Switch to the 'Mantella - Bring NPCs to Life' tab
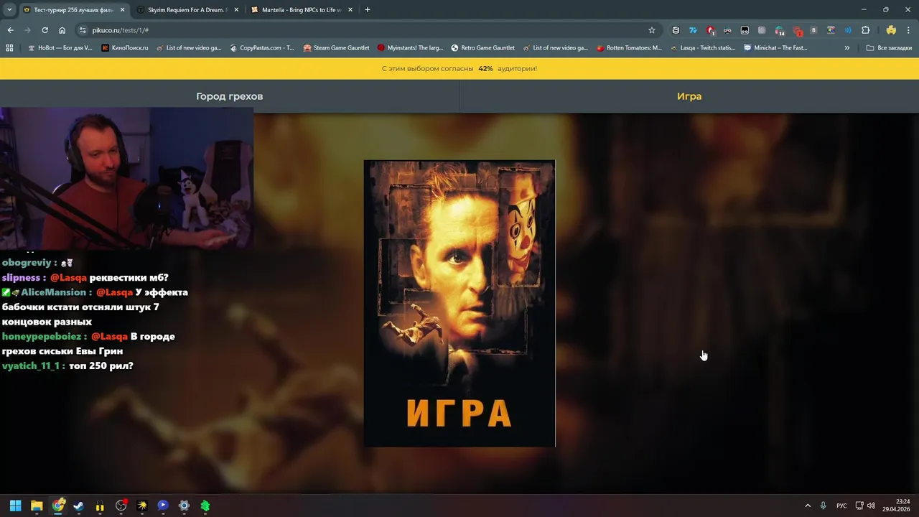Screen dimensions: 919x517 click(302, 10)
